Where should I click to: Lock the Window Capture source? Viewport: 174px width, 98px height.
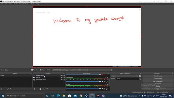(64, 76)
